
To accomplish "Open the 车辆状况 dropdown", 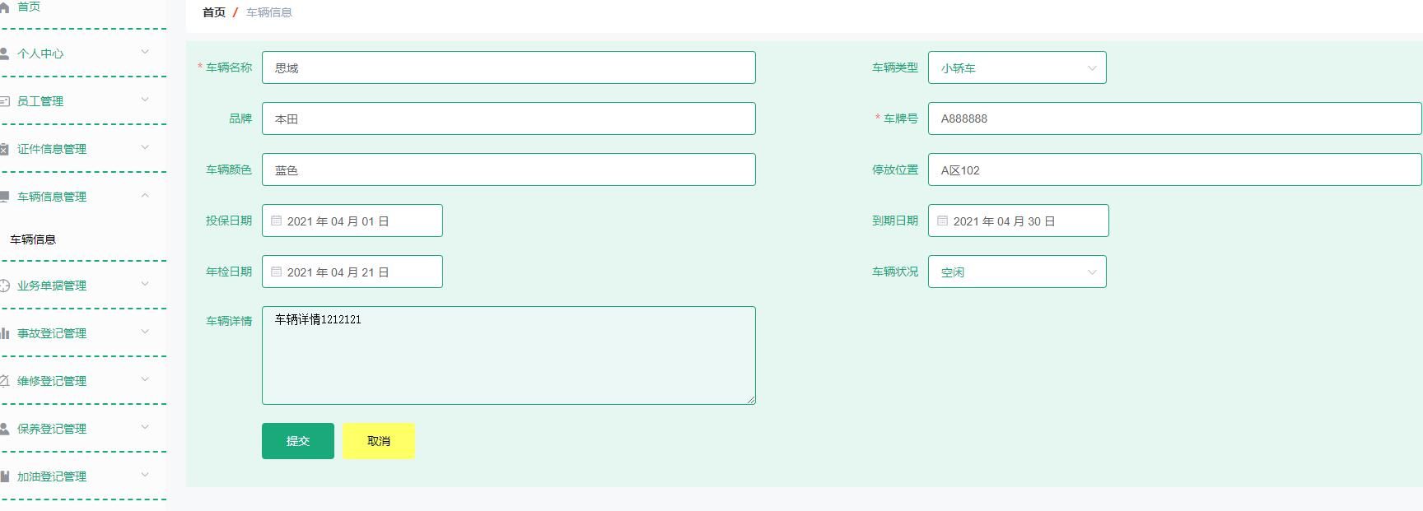I will pyautogui.click(x=1016, y=272).
